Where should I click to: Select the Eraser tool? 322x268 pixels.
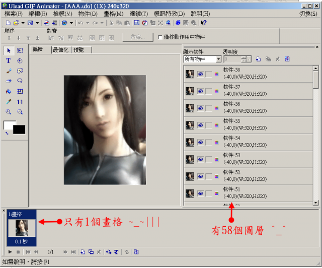point(9,81)
